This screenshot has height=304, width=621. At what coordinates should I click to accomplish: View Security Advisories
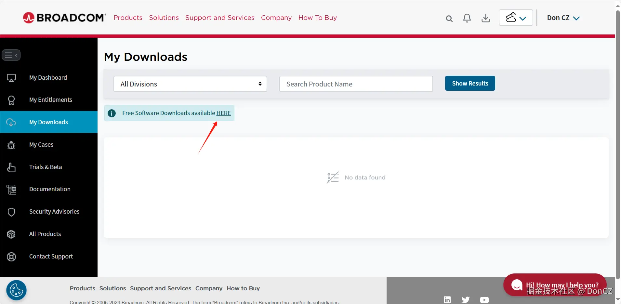coord(54,211)
